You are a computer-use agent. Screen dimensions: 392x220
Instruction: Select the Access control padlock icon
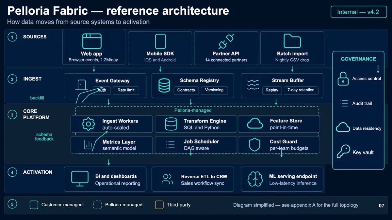click(343, 79)
